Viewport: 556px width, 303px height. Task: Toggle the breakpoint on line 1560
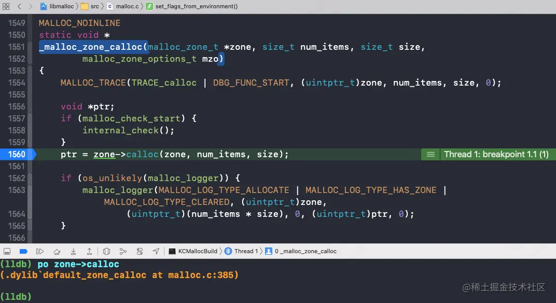click(18, 154)
